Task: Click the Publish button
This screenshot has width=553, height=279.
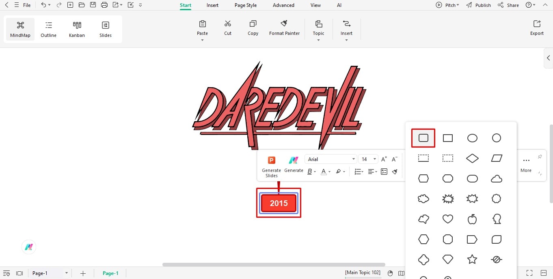Action: 479,5
